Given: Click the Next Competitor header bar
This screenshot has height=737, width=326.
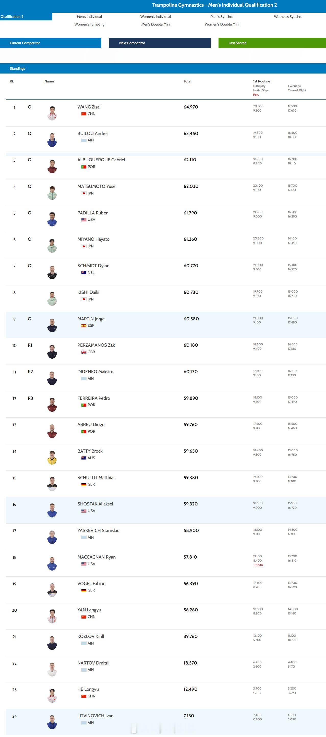Looking at the screenshot, I should [160, 43].
